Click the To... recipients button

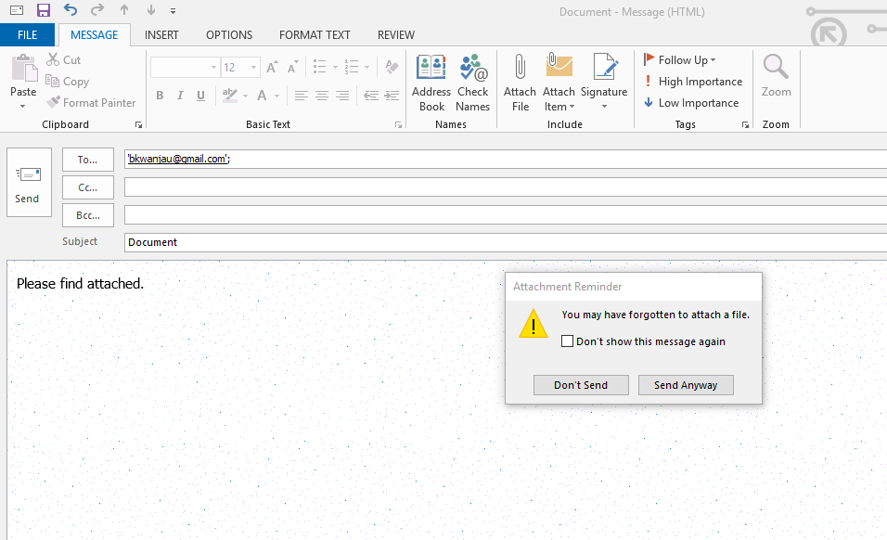pos(88,160)
